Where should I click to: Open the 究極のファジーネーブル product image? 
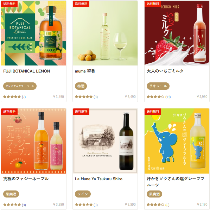[x=33, y=141]
